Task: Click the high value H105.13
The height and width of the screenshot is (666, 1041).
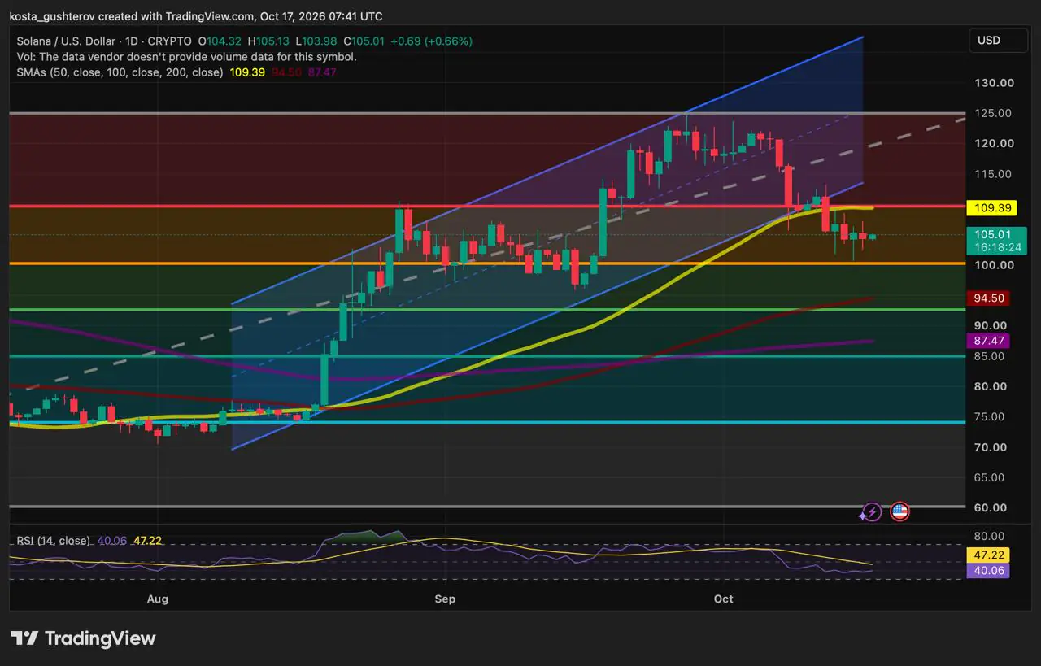Action: [269, 41]
